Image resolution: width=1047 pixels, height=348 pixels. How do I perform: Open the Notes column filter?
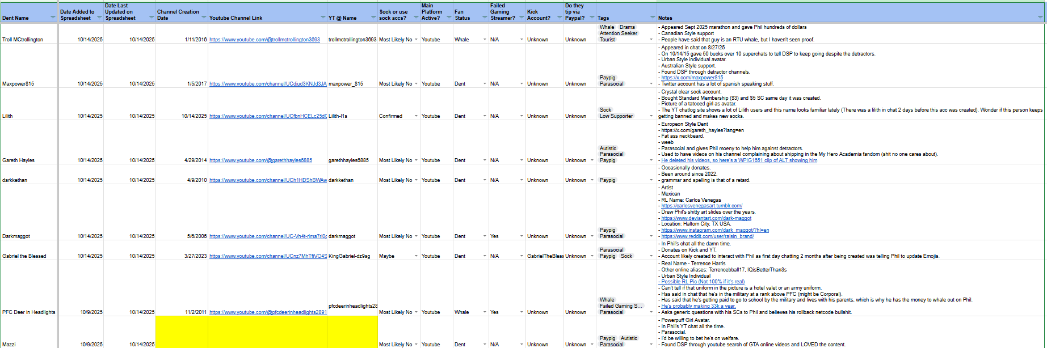coord(1040,18)
